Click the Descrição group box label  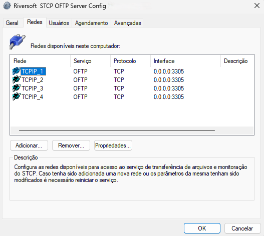point(26,157)
